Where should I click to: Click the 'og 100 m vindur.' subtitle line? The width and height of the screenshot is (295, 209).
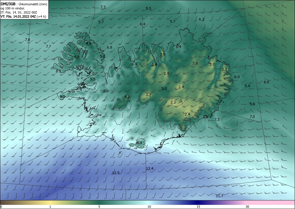13,8
